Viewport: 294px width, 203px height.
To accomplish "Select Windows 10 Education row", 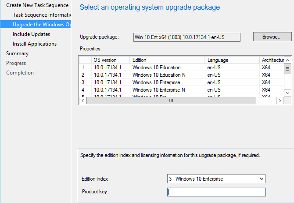I will (182, 68).
